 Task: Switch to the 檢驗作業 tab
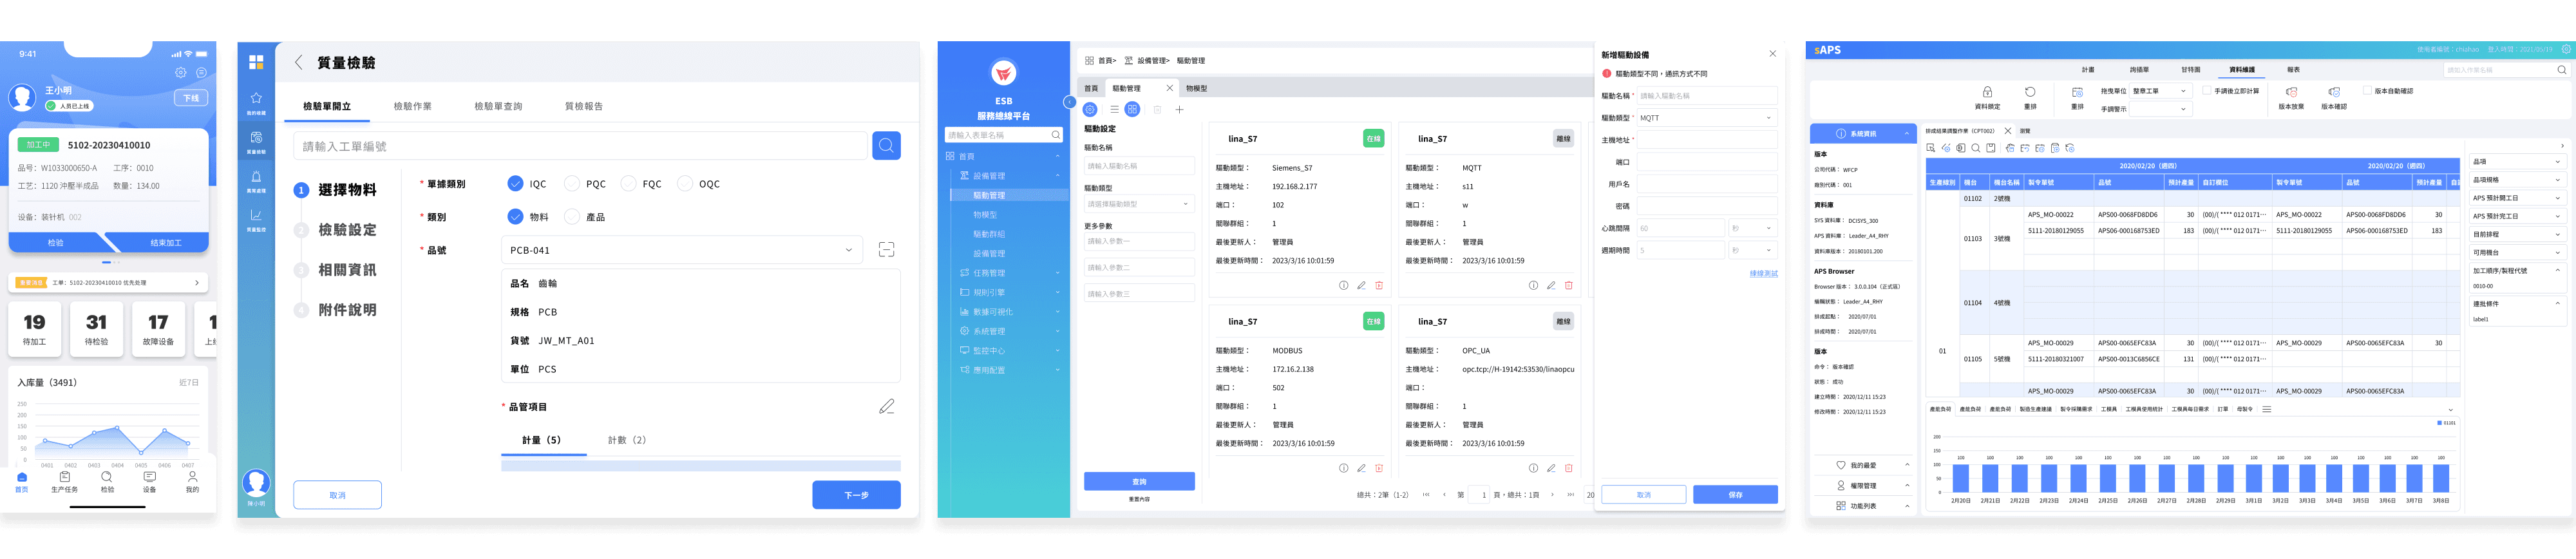[412, 106]
